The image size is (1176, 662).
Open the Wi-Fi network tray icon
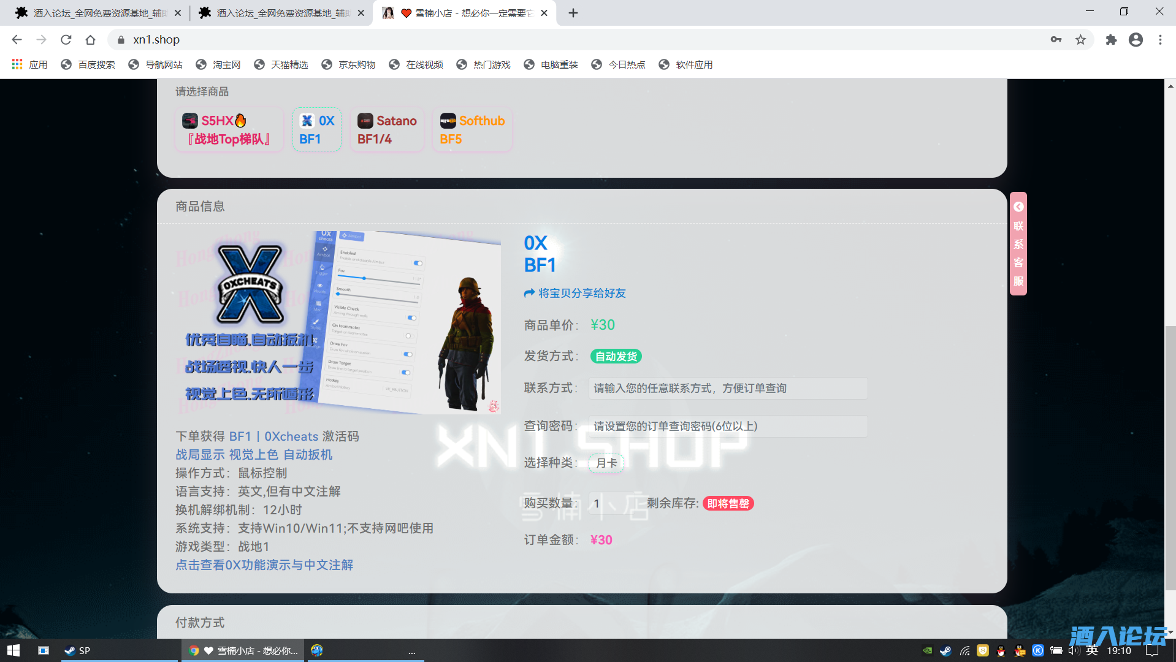[x=964, y=651]
